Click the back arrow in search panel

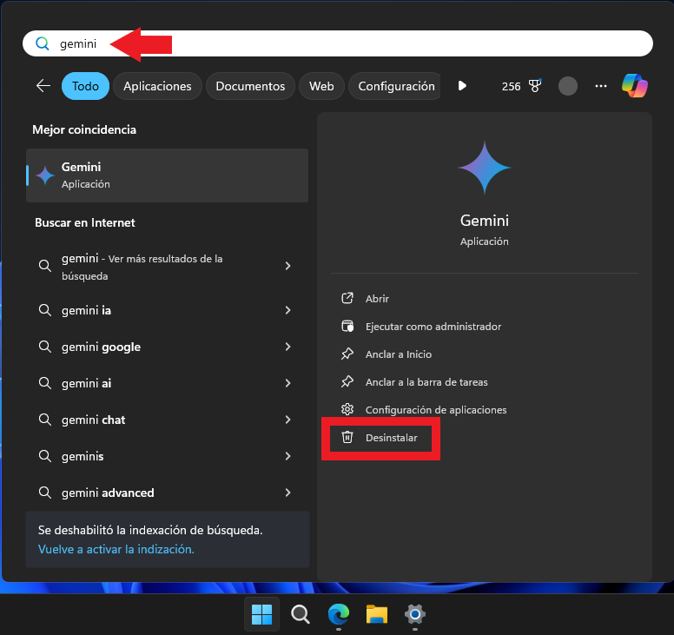point(43,86)
